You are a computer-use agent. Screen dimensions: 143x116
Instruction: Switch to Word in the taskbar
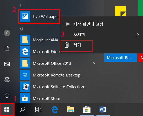(103, 109)
